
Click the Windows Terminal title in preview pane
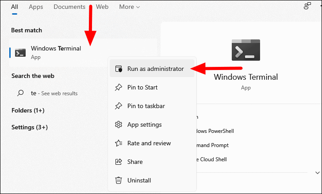click(x=246, y=77)
